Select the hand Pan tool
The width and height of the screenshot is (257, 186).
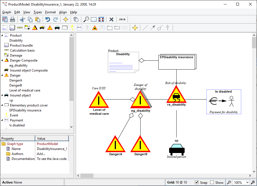click(x=76, y=19)
